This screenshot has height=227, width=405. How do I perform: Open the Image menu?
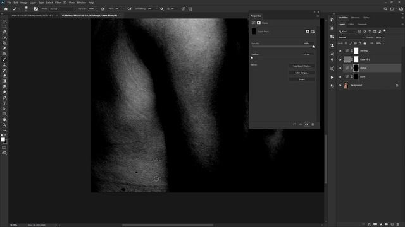(x=24, y=3)
